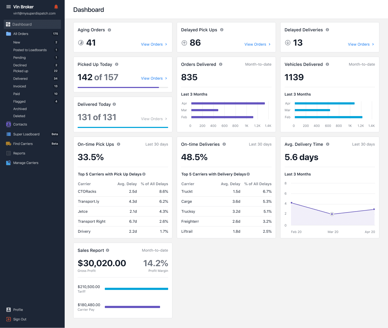Click the Manage Carriers icon
The height and width of the screenshot is (328, 388).
point(8,163)
